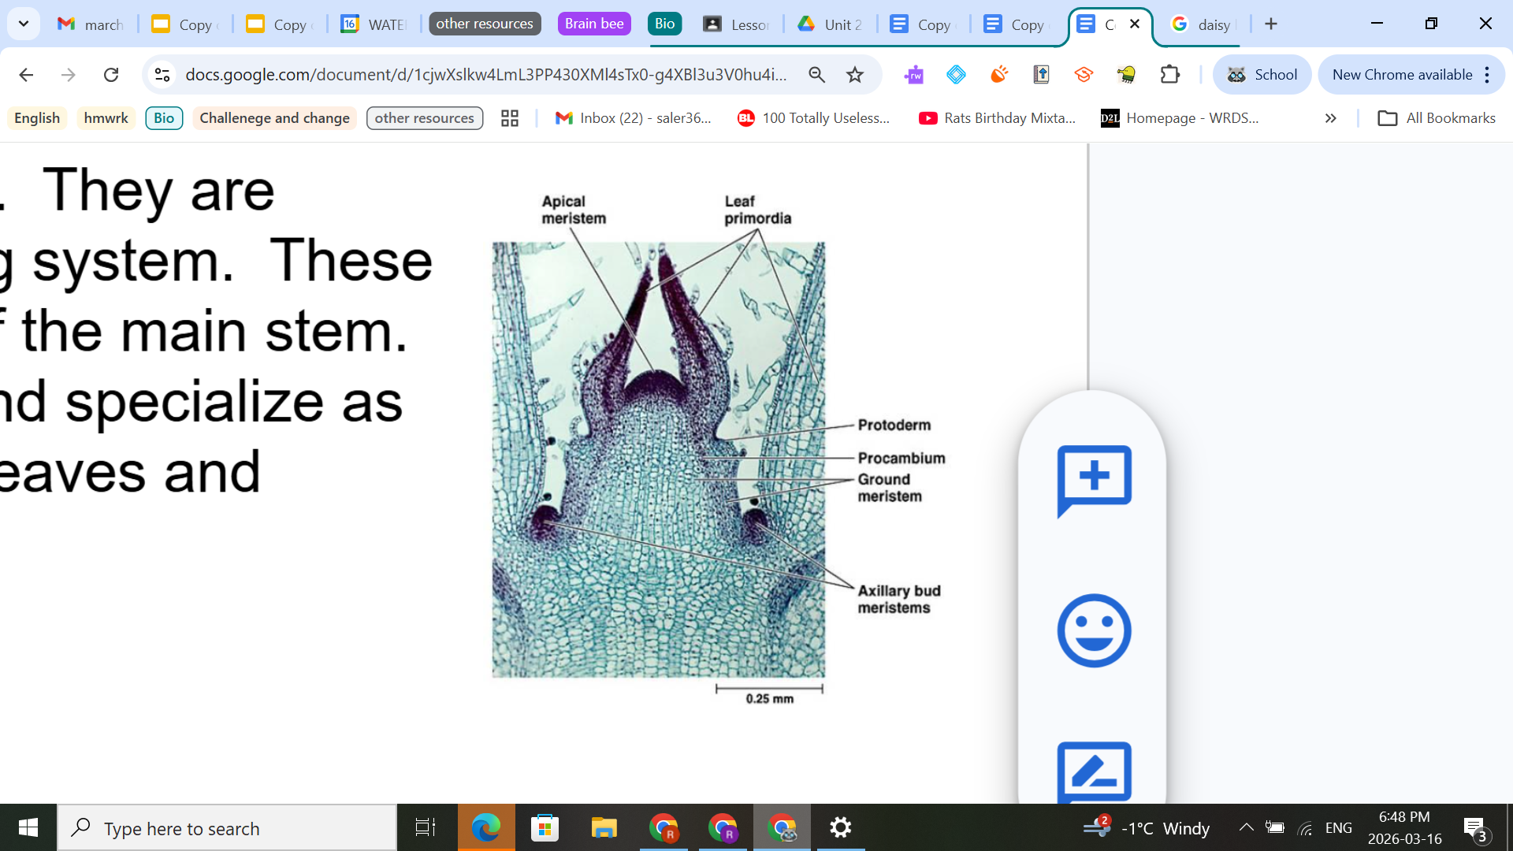This screenshot has width=1513, height=851.
Task: Open the zoom magnifier icon in address bar
Action: pyautogui.click(x=817, y=75)
